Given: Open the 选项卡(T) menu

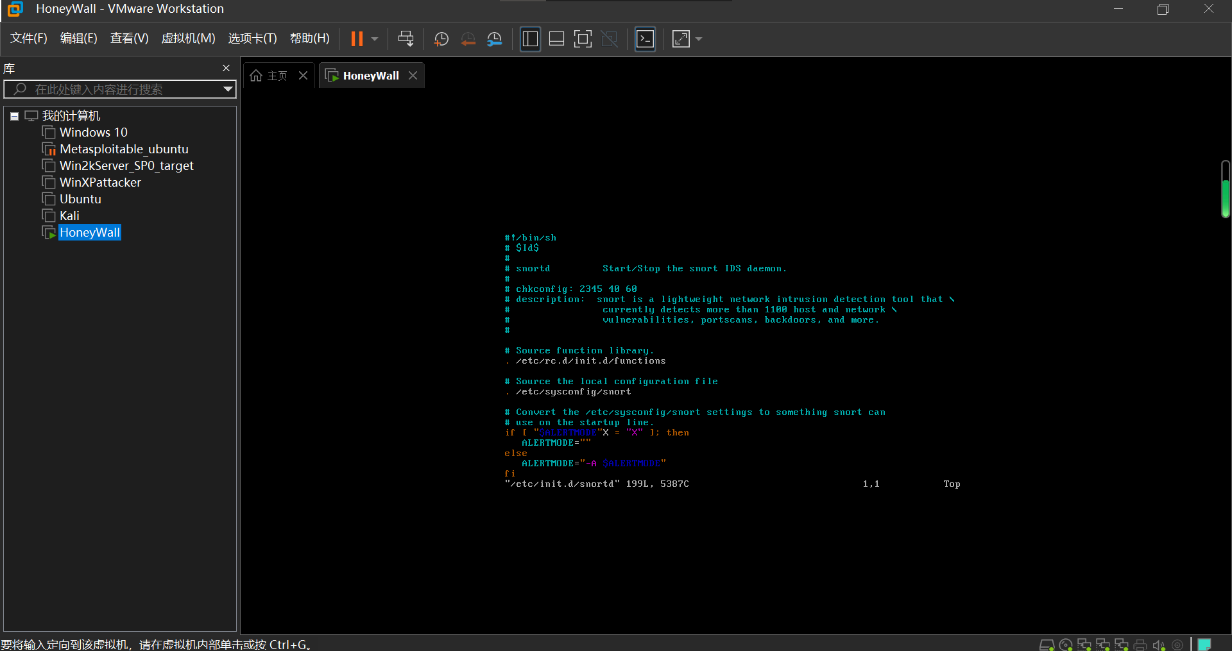Looking at the screenshot, I should coord(253,38).
